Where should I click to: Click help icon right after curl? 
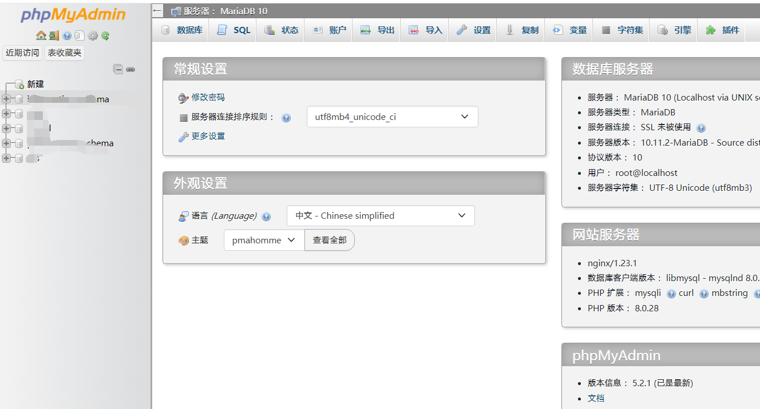(704, 294)
